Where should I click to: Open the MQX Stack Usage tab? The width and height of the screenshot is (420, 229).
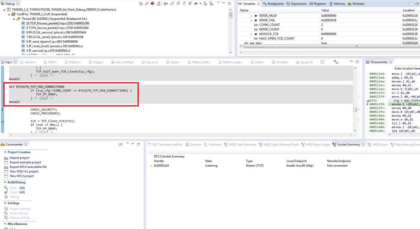[316, 145]
